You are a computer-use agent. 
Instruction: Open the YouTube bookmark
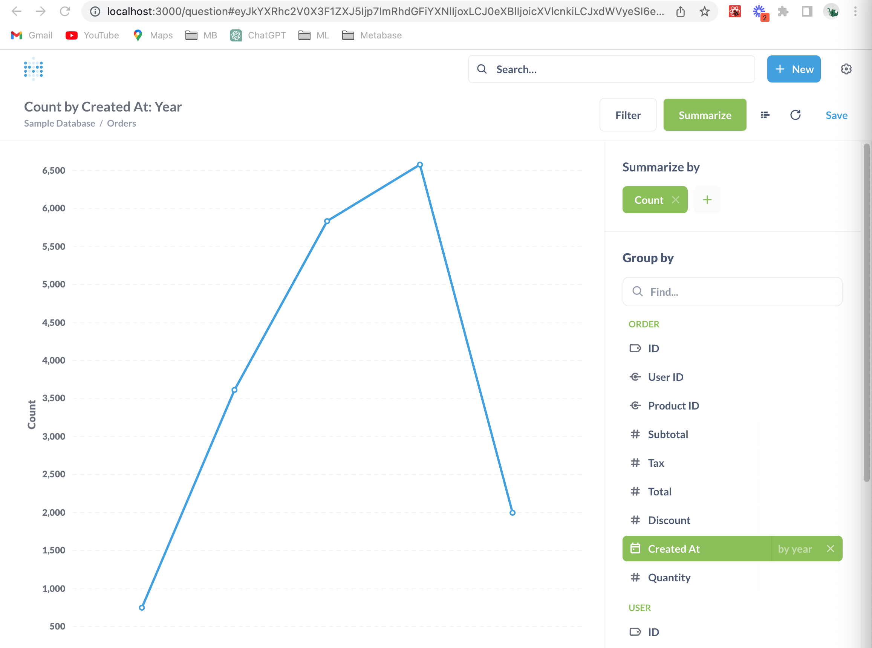92,35
